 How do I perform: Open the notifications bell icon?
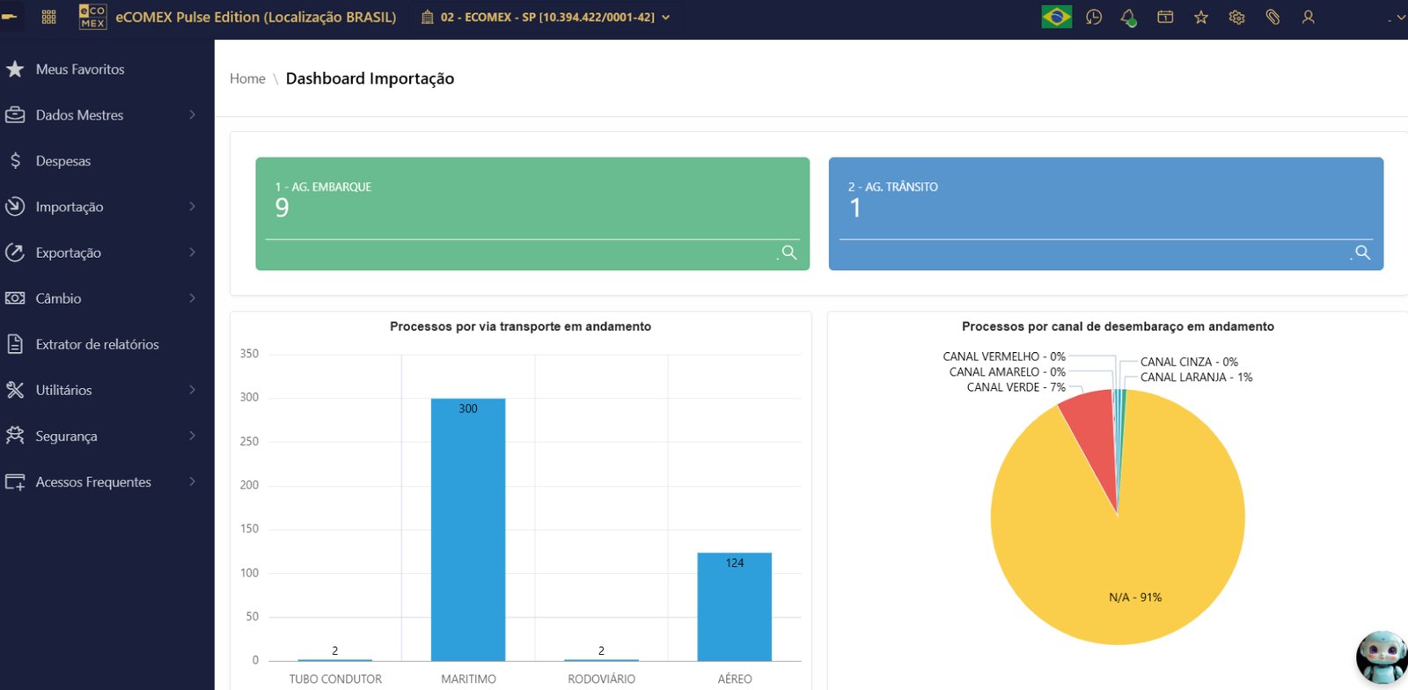[1128, 17]
